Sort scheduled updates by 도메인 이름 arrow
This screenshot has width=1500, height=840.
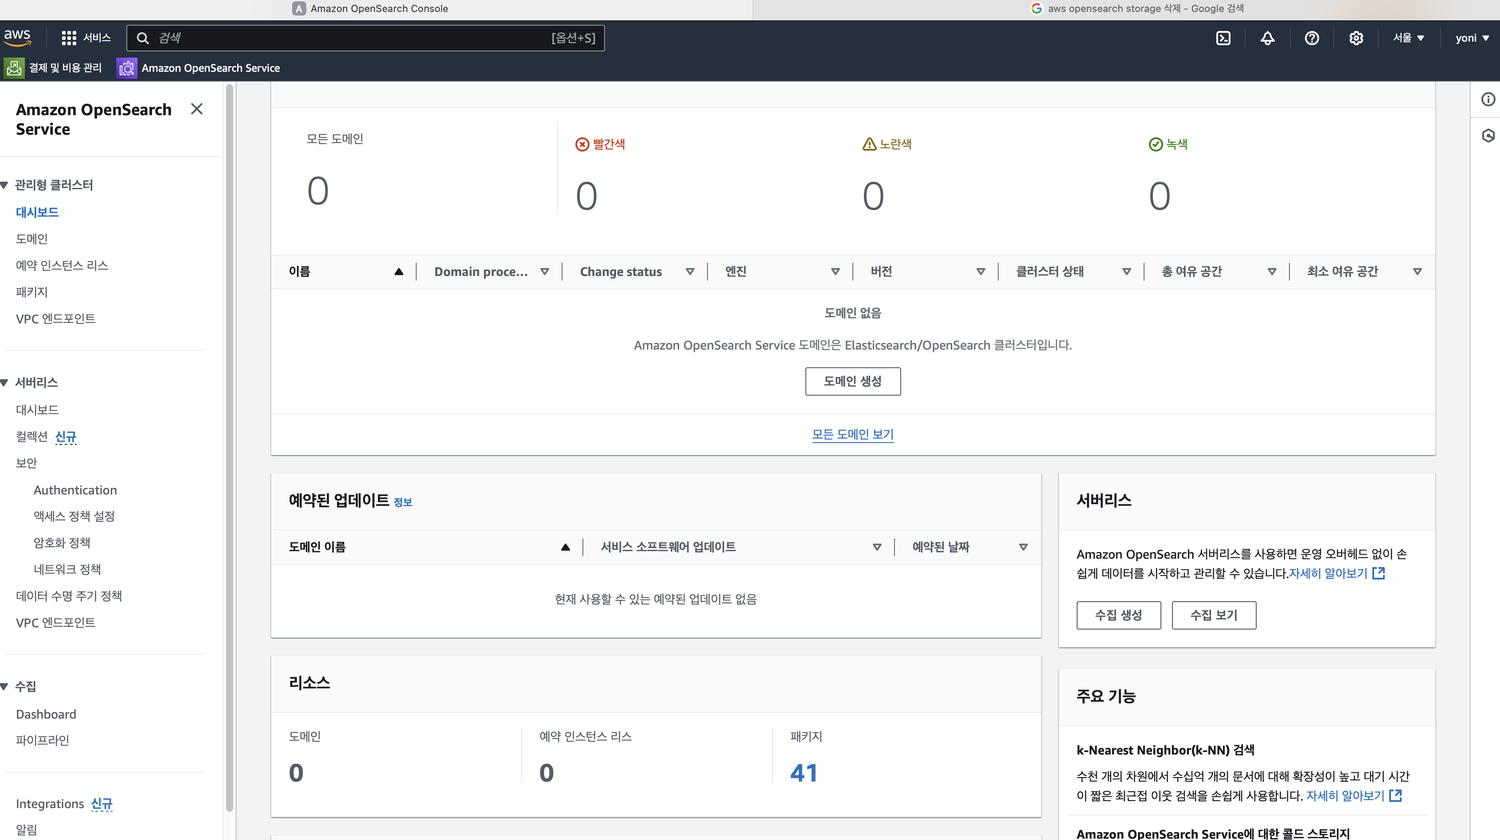click(566, 547)
